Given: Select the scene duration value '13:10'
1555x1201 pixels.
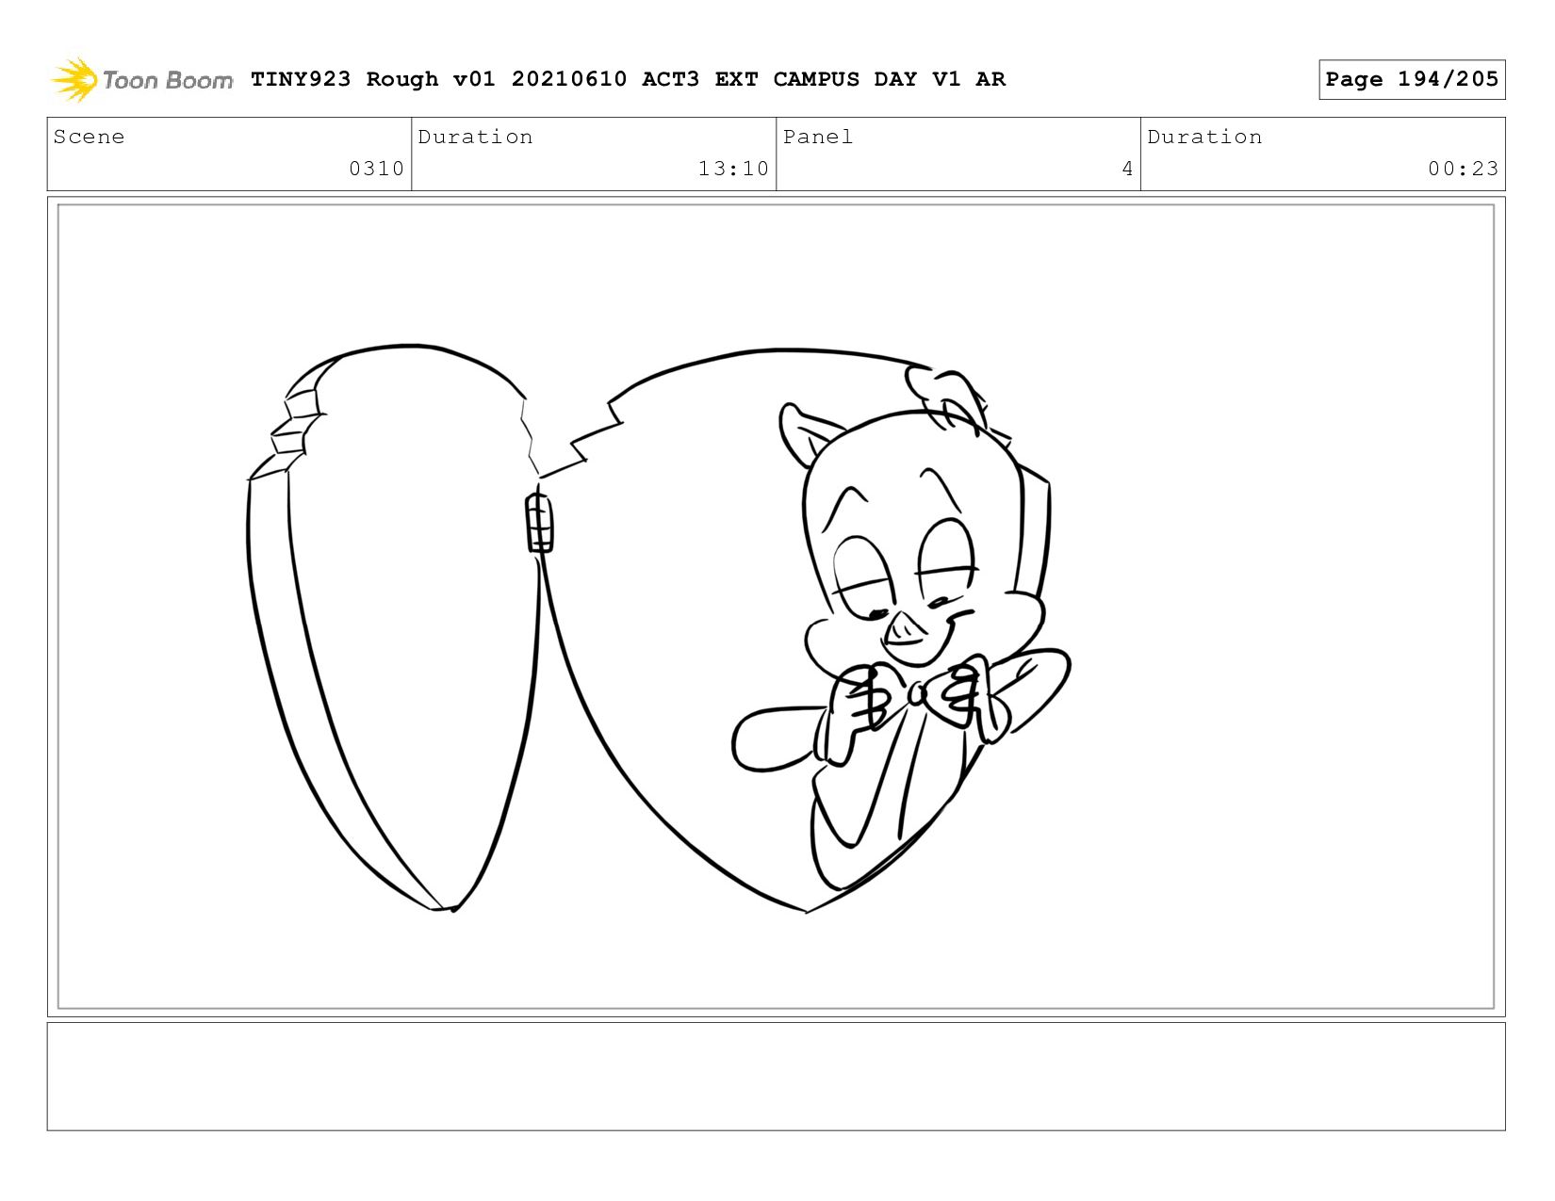Looking at the screenshot, I should coord(733,169).
